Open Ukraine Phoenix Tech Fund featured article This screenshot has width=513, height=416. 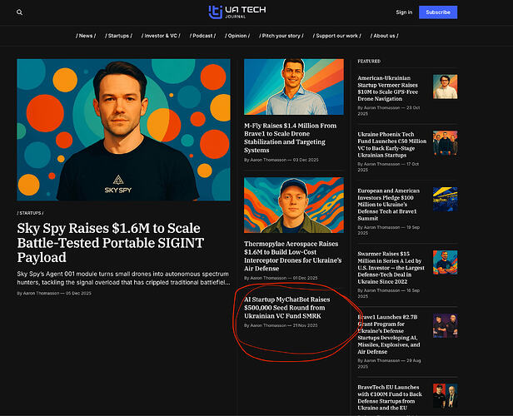392,145
